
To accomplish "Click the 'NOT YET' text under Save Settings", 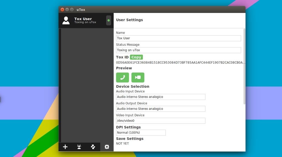I will [x=123, y=143].
